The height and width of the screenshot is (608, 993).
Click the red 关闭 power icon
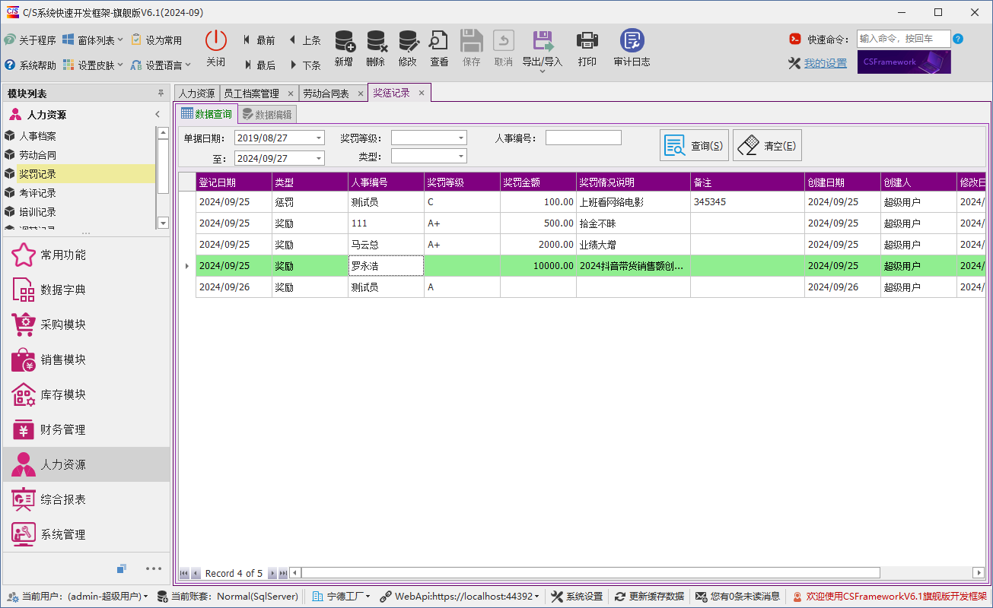coord(216,42)
